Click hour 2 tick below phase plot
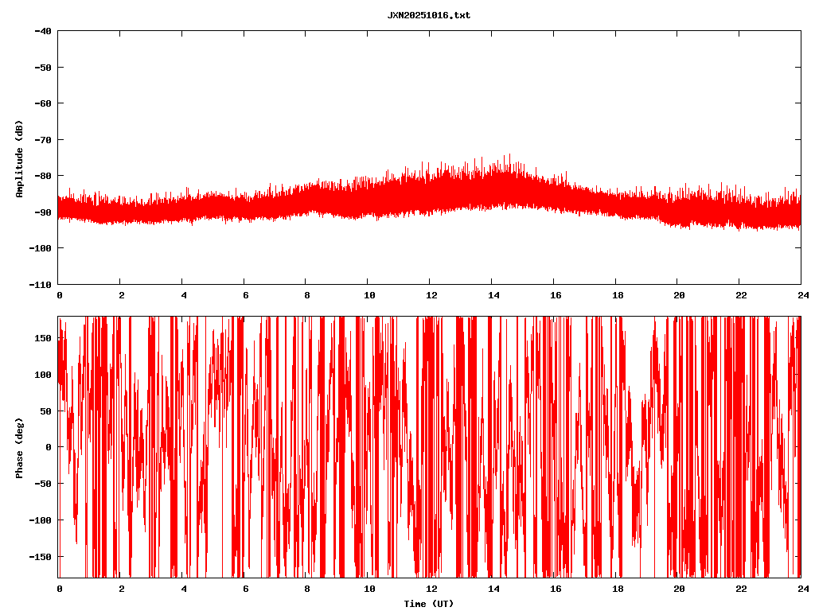Image resolution: width=815 pixels, height=611 pixels. (121, 589)
